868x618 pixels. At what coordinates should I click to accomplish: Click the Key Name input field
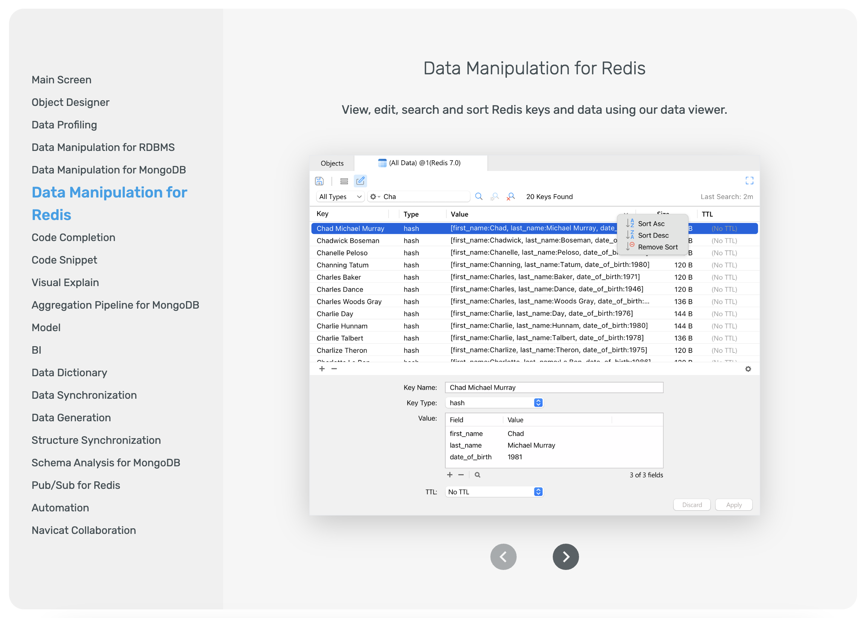tap(554, 387)
